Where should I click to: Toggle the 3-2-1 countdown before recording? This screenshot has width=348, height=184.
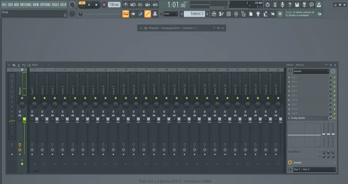coord(140,4)
